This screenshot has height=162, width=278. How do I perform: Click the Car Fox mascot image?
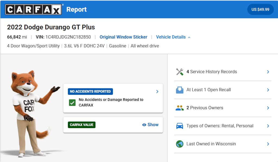pyautogui.click(x=32, y=114)
